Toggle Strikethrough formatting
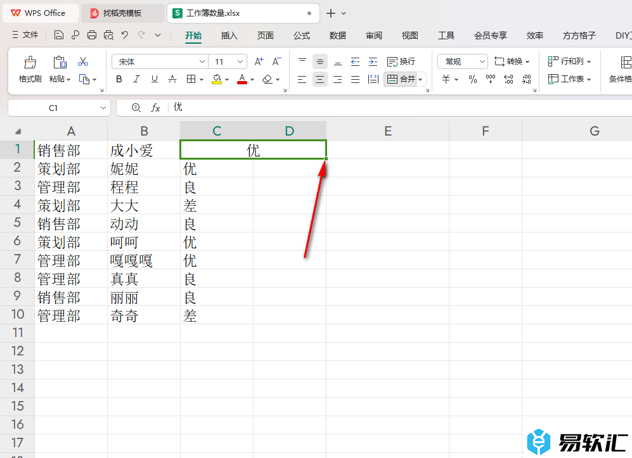 coord(172,79)
